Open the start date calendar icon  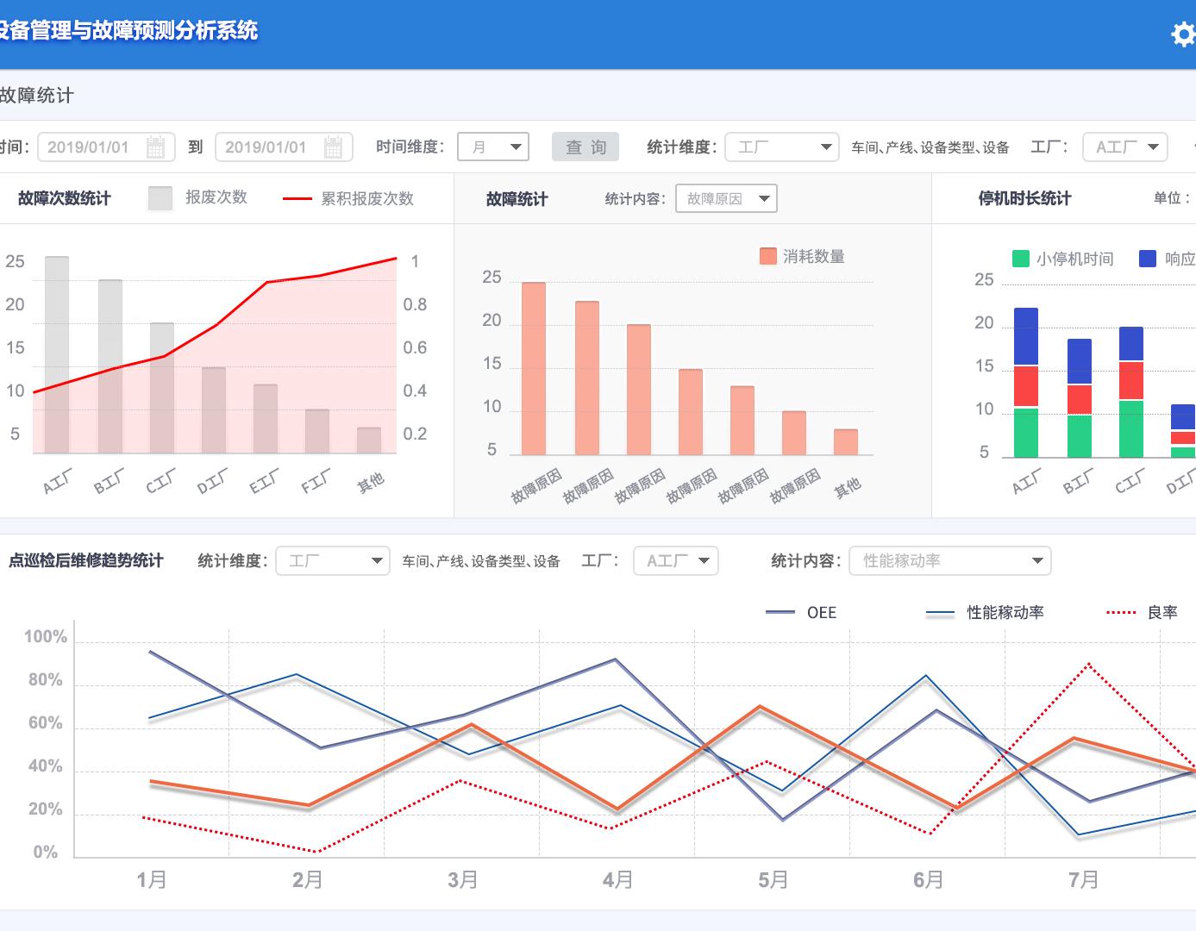point(155,147)
